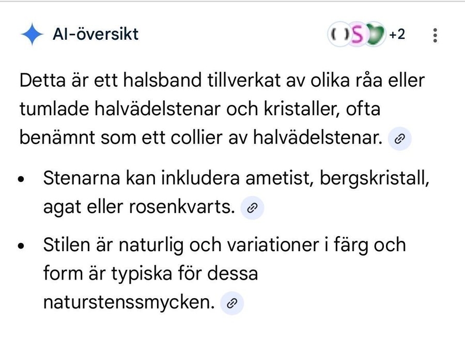
Task: Open source link icon after 'naturstenssmycken'
Action: [232, 303]
